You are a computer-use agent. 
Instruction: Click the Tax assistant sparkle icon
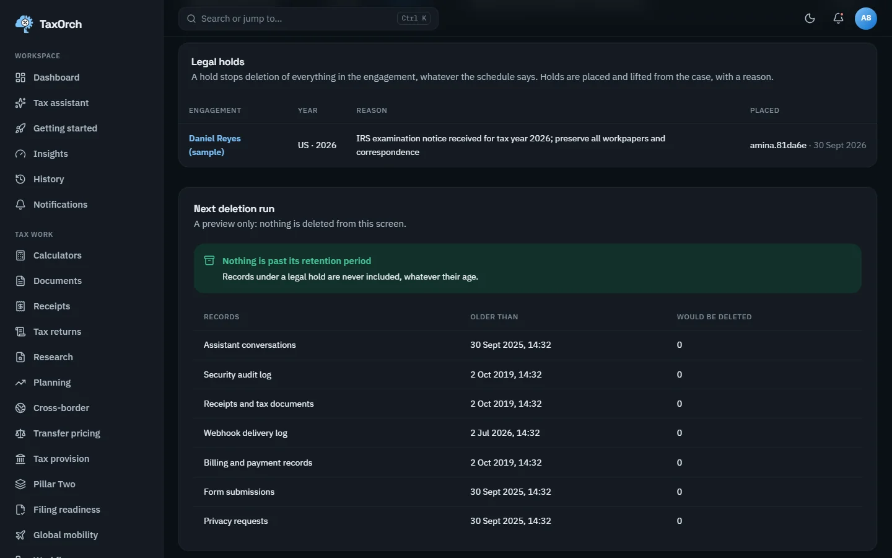point(20,103)
